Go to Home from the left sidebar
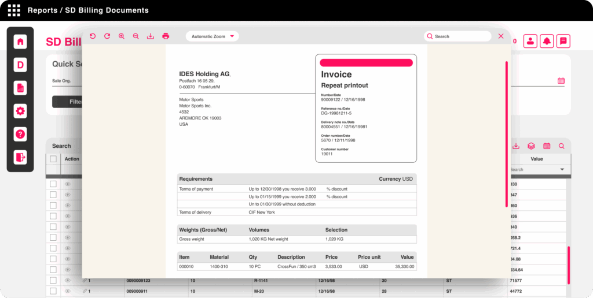 tap(20, 42)
